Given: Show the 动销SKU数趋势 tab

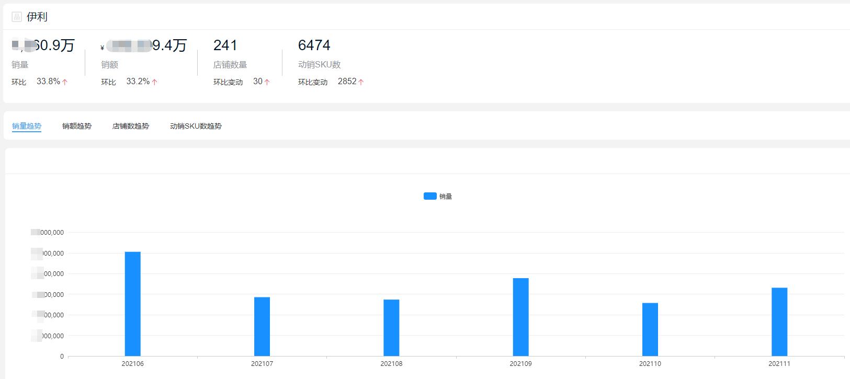Looking at the screenshot, I should [x=196, y=126].
